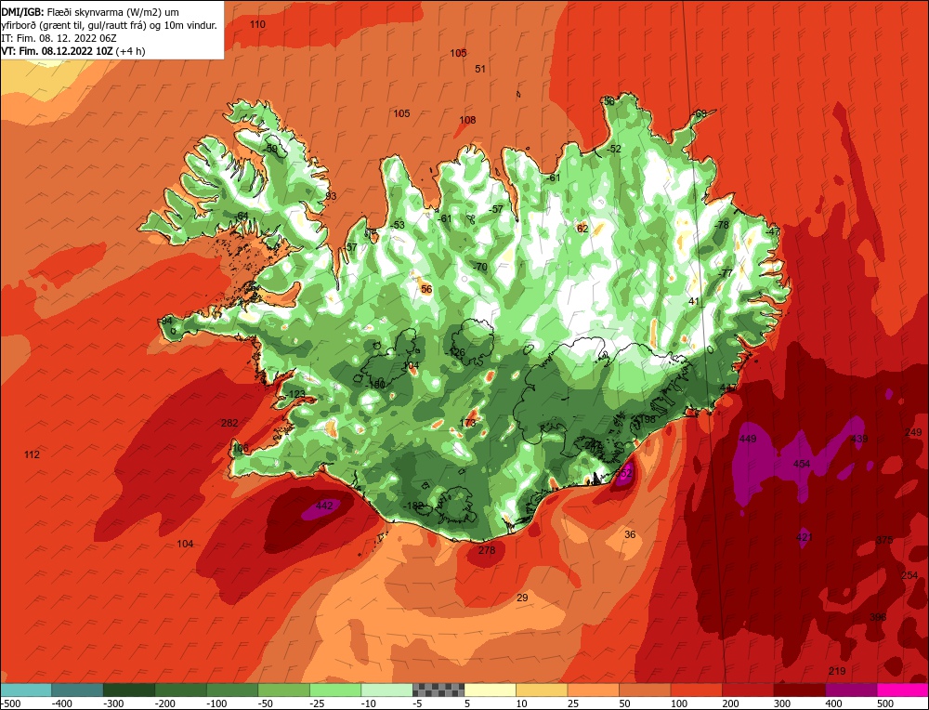The width and height of the screenshot is (929, 710).
Task: Click the value 62 in the northeast highlands
Action: 582,229
